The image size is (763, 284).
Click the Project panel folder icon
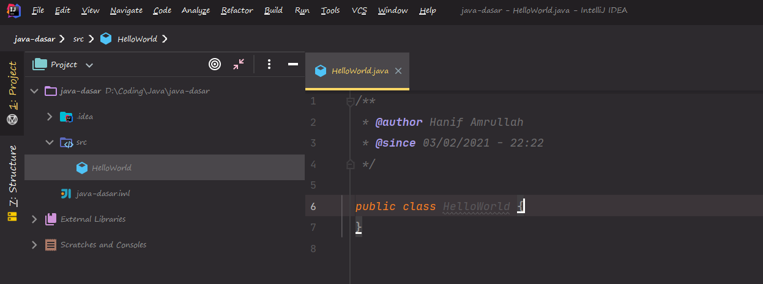[40, 64]
